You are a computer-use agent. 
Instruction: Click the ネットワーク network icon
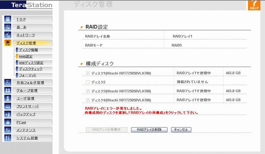coord(7,35)
